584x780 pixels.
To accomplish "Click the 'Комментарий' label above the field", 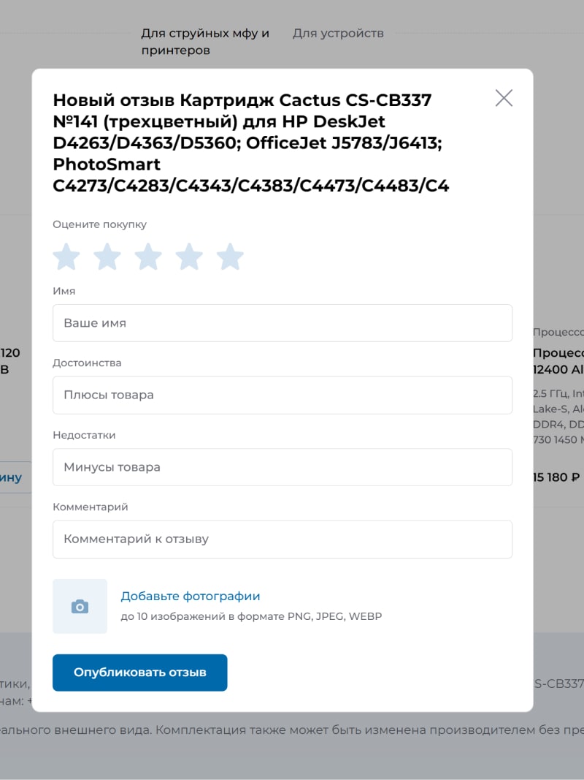I will pyautogui.click(x=91, y=507).
